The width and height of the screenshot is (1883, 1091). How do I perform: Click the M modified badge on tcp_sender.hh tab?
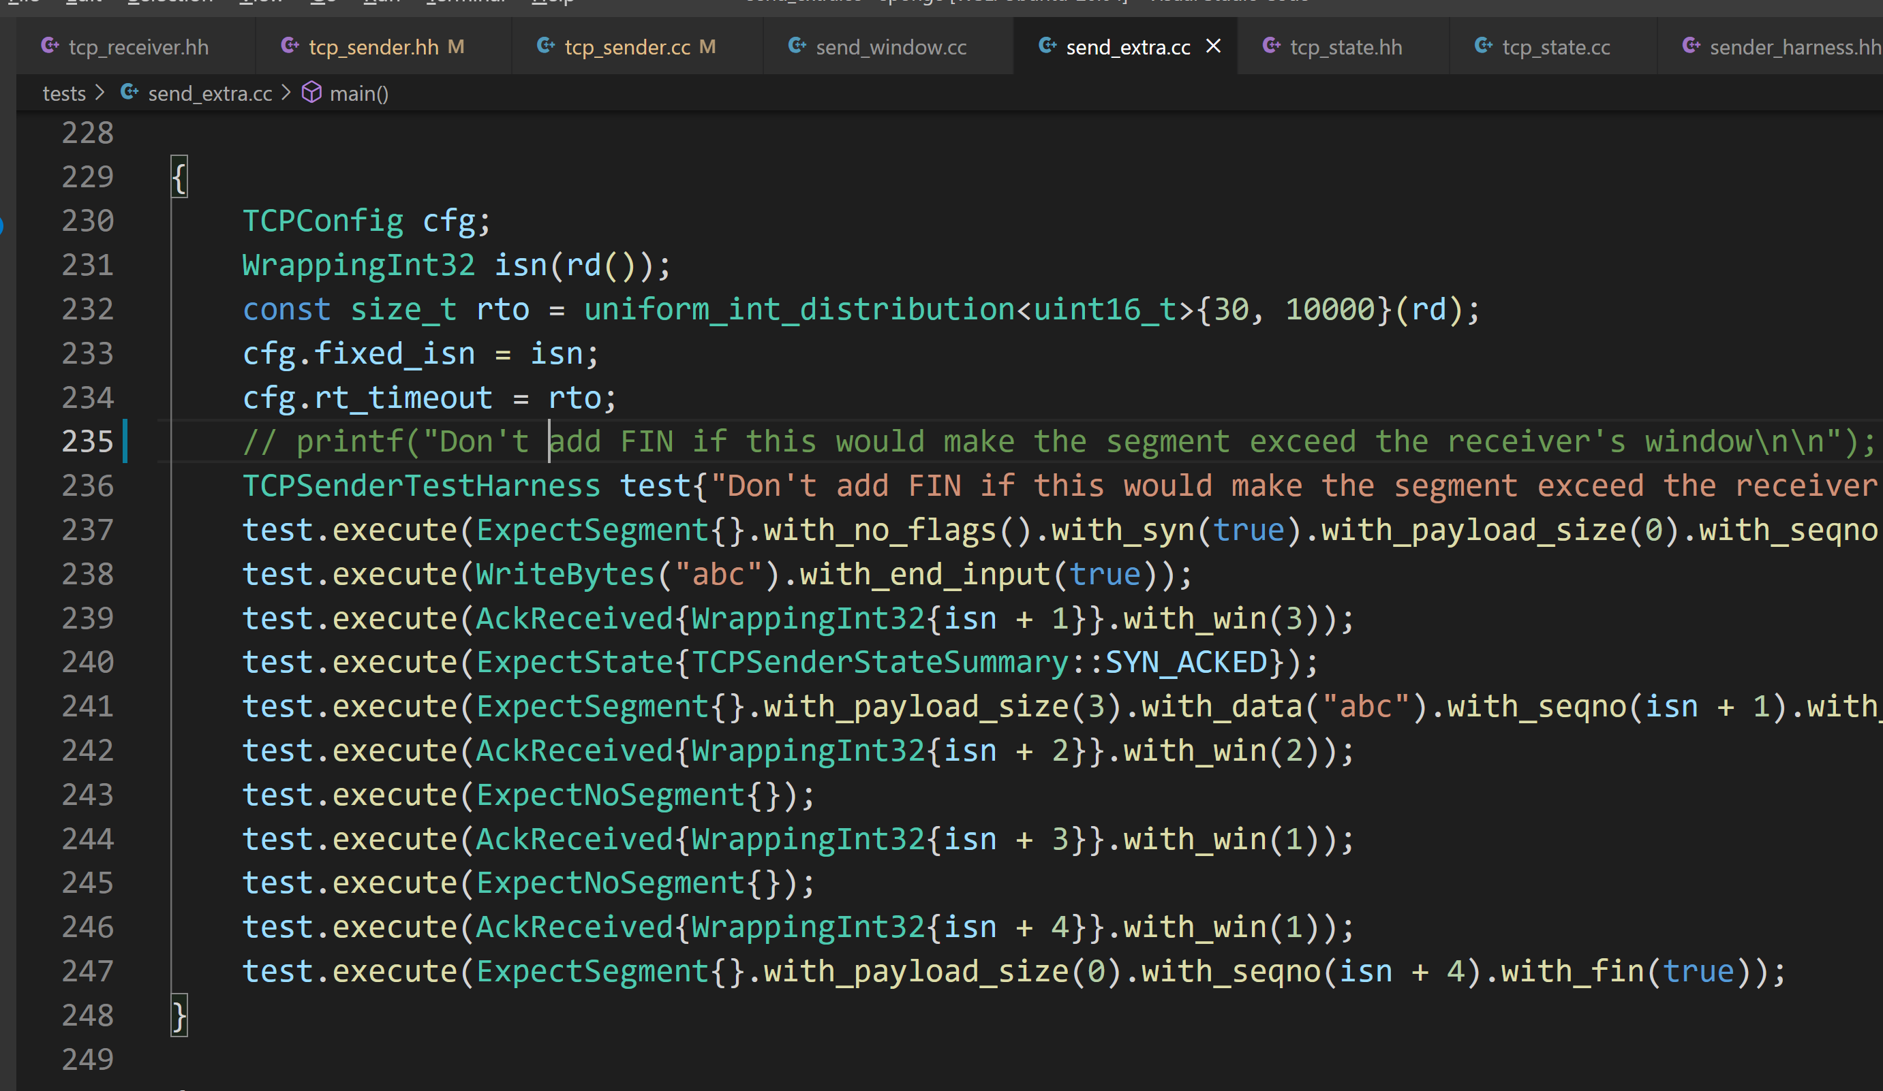[x=456, y=47]
